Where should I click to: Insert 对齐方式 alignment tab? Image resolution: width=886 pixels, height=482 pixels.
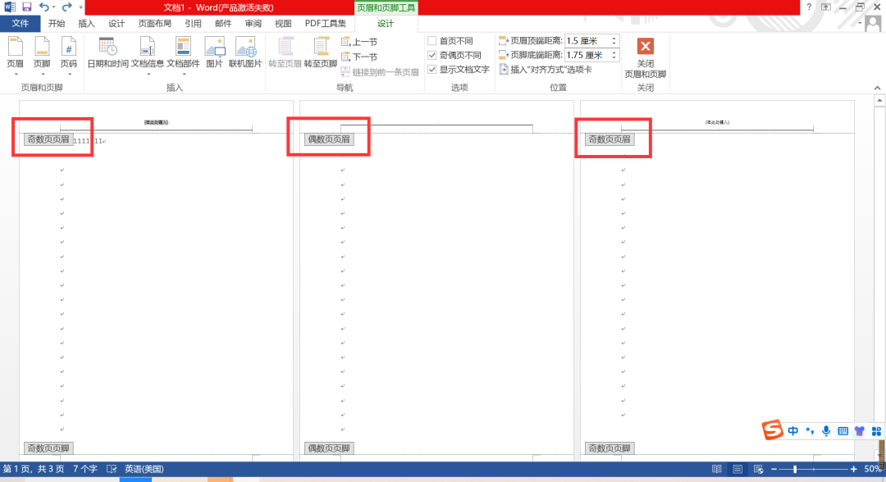[546, 70]
